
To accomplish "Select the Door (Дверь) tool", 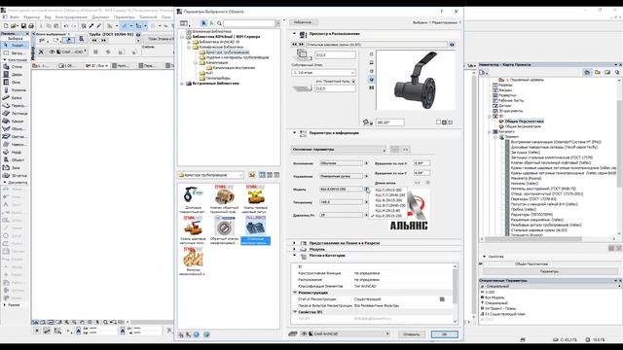I will tap(15, 74).
